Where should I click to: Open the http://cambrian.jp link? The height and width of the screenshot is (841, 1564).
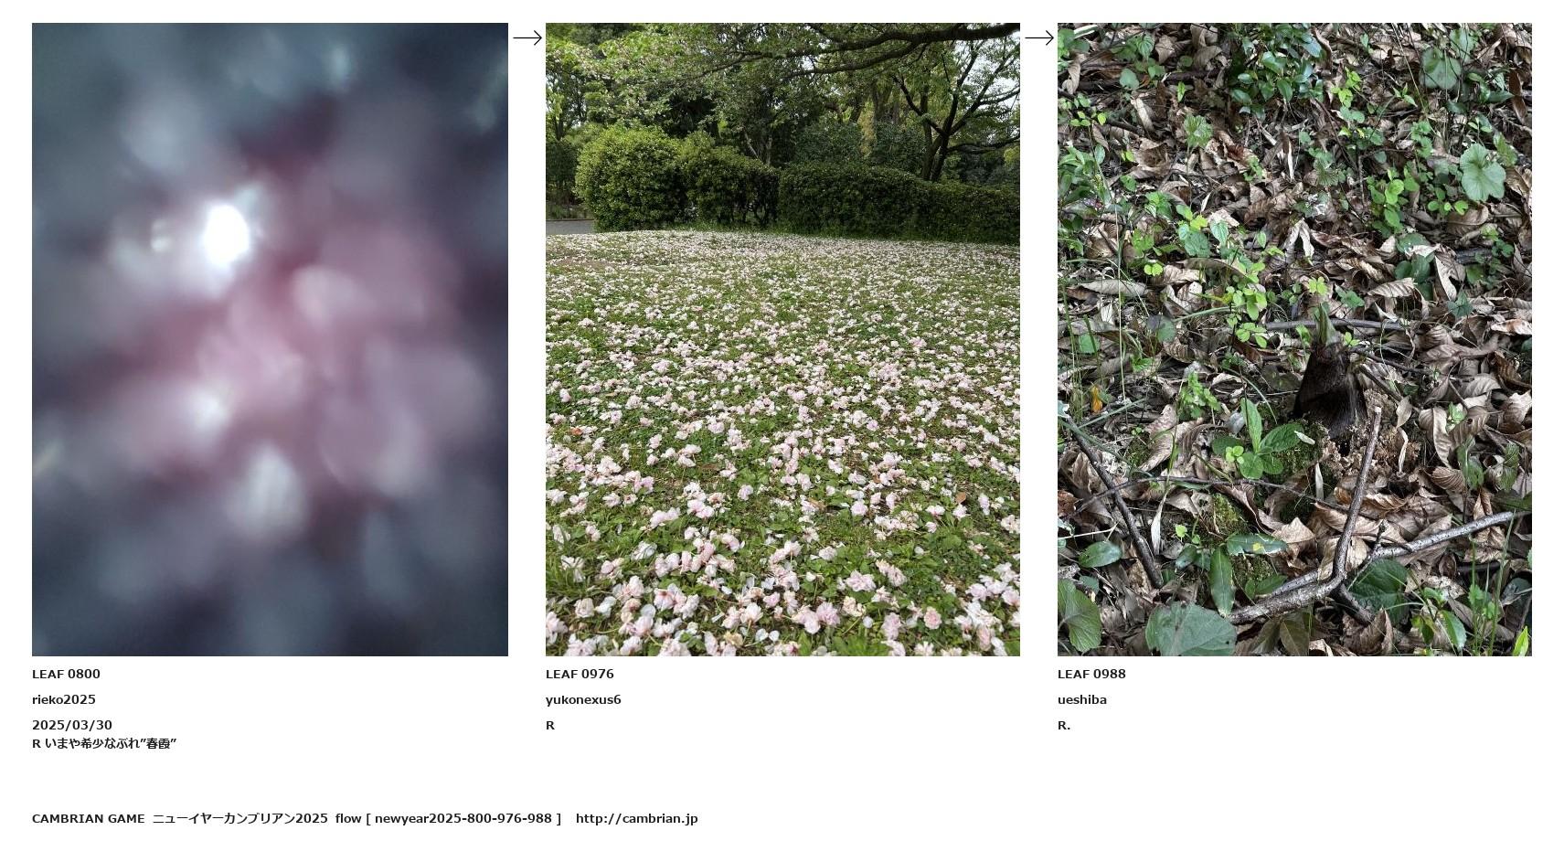636,818
